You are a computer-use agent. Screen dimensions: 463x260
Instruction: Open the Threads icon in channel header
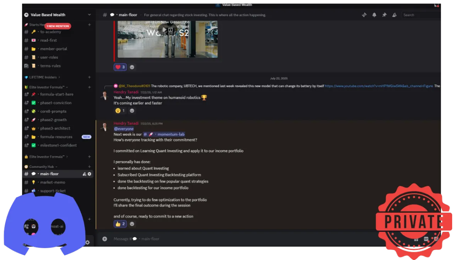[364, 15]
